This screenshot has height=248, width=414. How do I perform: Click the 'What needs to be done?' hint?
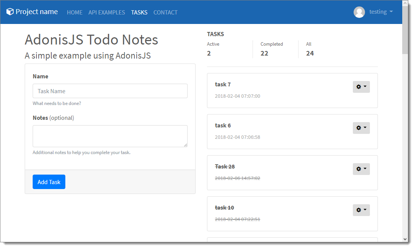pos(57,103)
